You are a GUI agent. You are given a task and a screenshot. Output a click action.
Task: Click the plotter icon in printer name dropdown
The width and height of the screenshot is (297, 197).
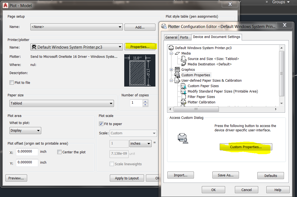tap(34, 47)
